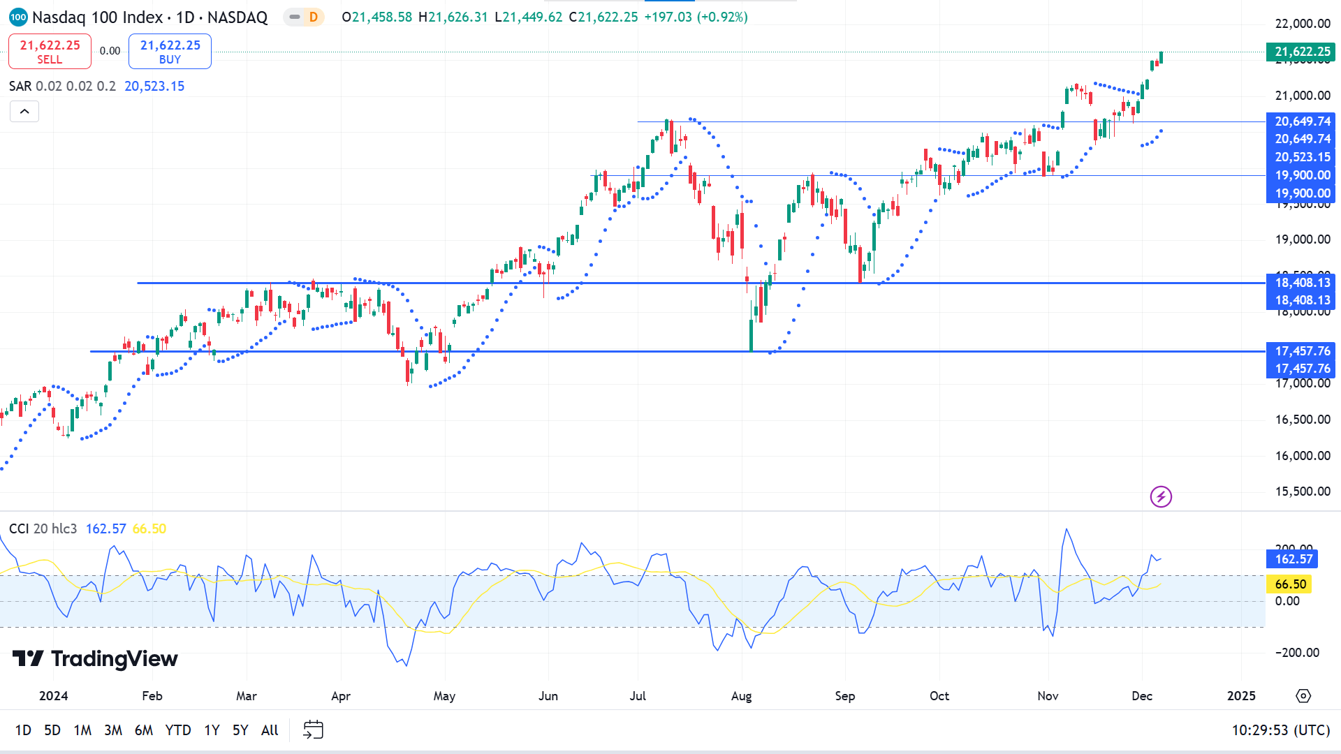Select the 5Y time range
The image size is (1341, 754).
point(240,730)
